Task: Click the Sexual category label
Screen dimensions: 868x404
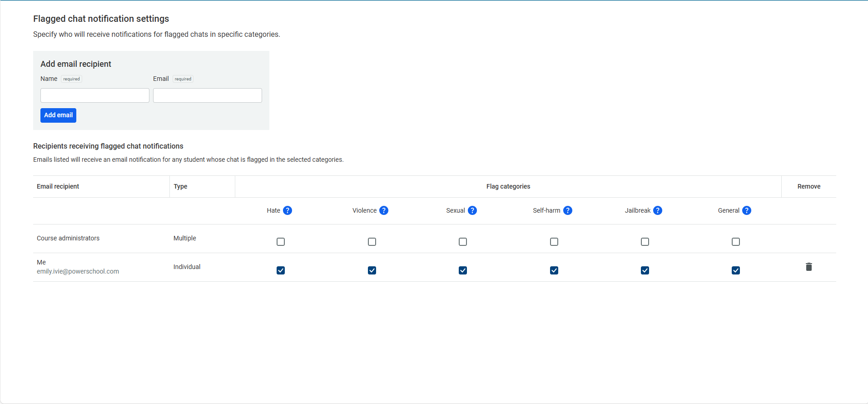Action: coord(456,210)
